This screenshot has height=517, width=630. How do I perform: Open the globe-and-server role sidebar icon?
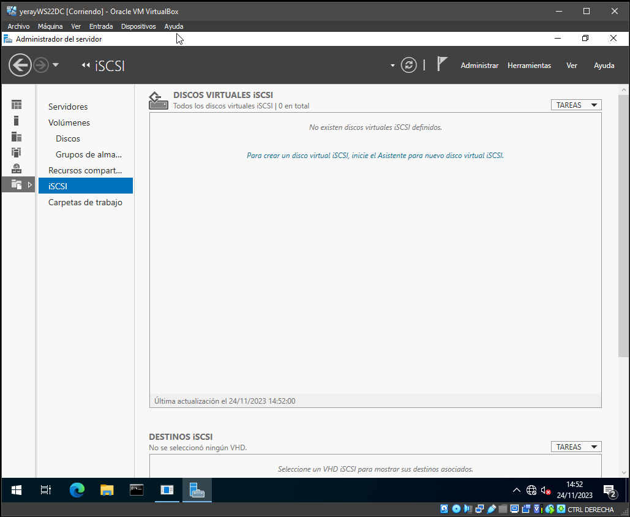tap(17, 168)
